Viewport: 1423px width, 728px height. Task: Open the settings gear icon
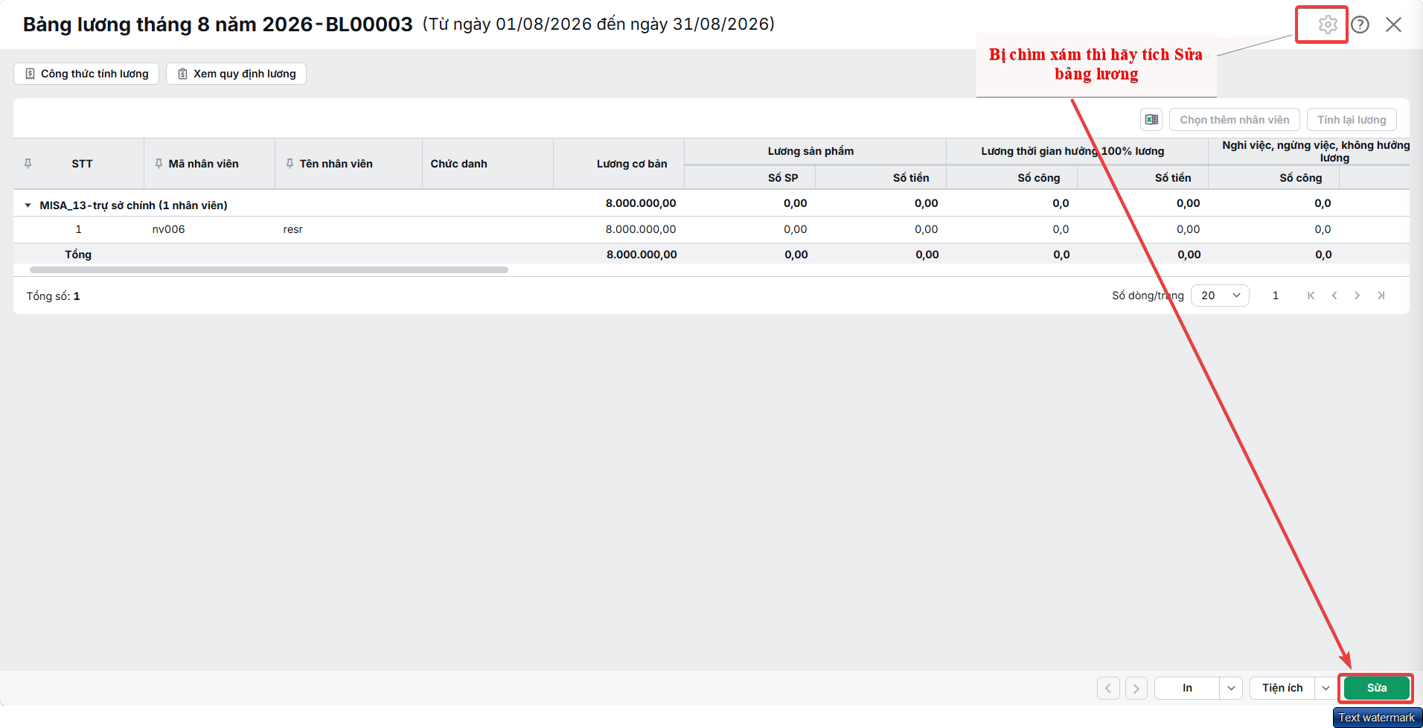coord(1327,25)
